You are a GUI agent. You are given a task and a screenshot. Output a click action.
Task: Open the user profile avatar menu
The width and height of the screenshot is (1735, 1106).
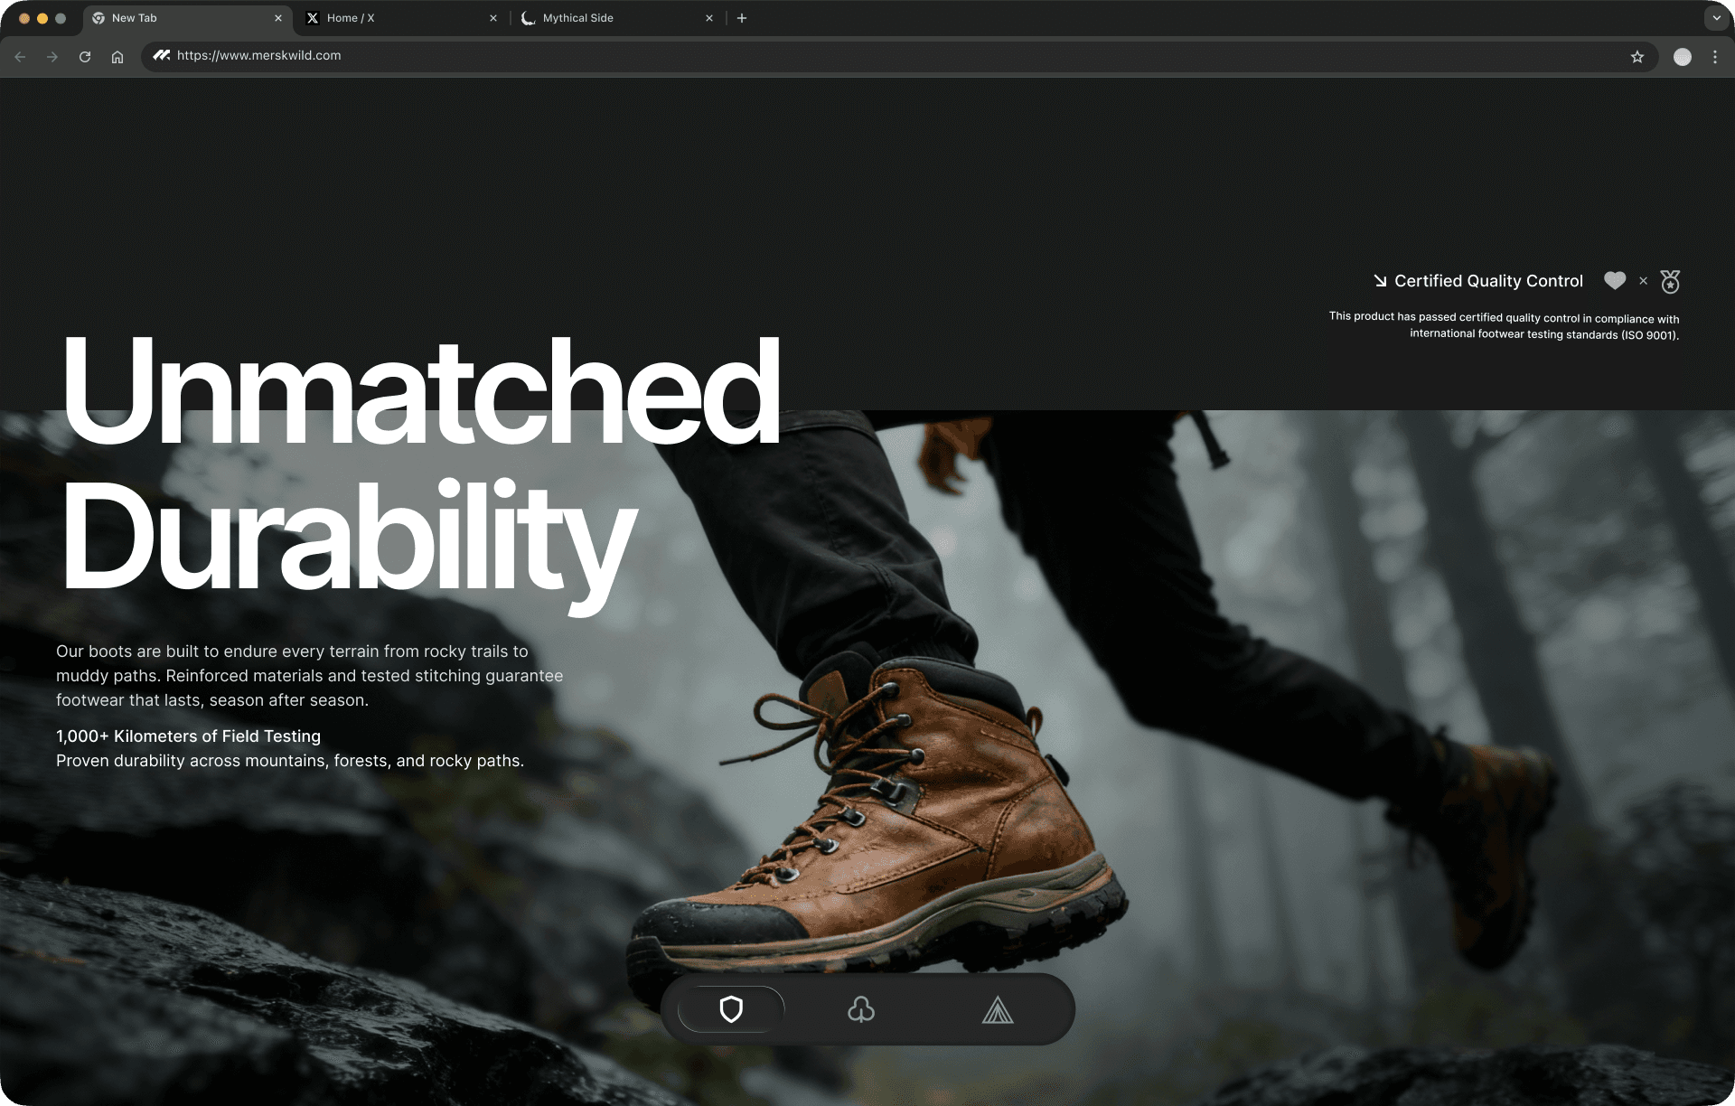pyautogui.click(x=1682, y=57)
